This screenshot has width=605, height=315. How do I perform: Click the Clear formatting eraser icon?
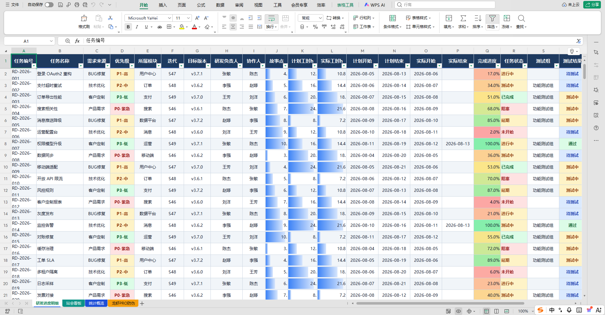coord(207,27)
